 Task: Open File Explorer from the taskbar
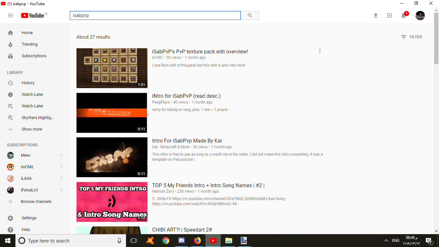tap(228, 241)
